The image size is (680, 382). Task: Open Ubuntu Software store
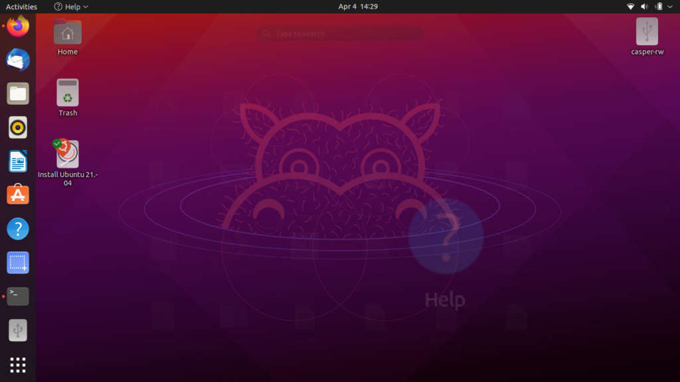pos(18,194)
